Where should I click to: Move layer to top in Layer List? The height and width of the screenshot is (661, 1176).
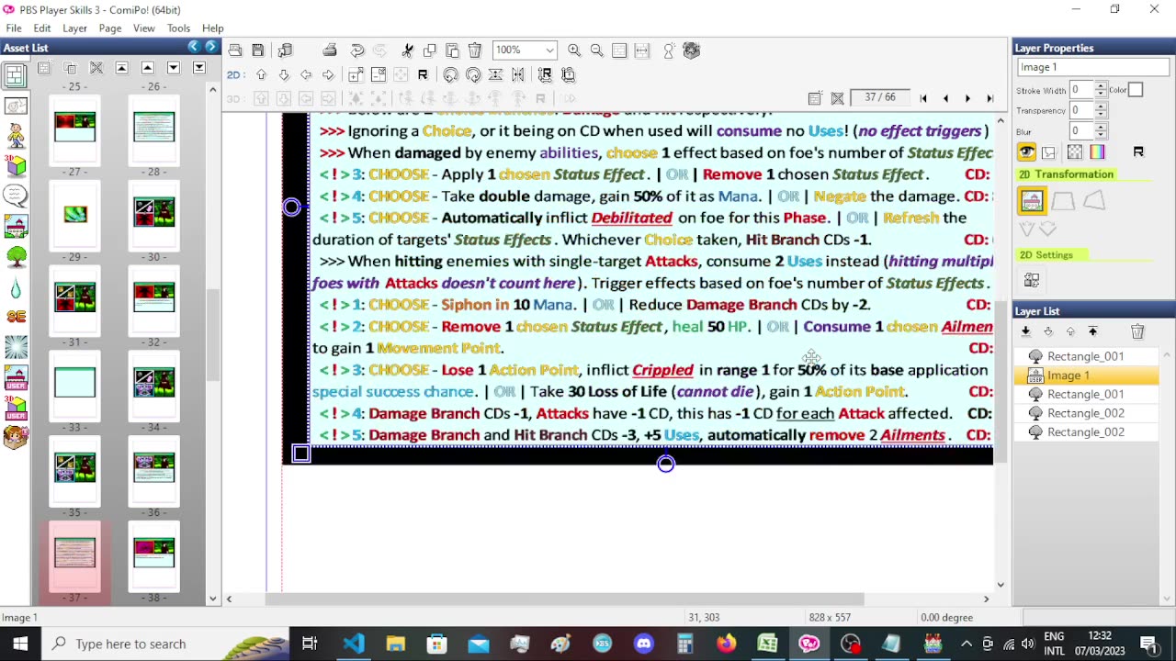click(1093, 331)
